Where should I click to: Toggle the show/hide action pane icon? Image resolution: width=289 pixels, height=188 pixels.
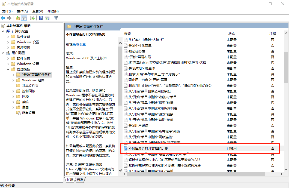[x=47, y=18]
